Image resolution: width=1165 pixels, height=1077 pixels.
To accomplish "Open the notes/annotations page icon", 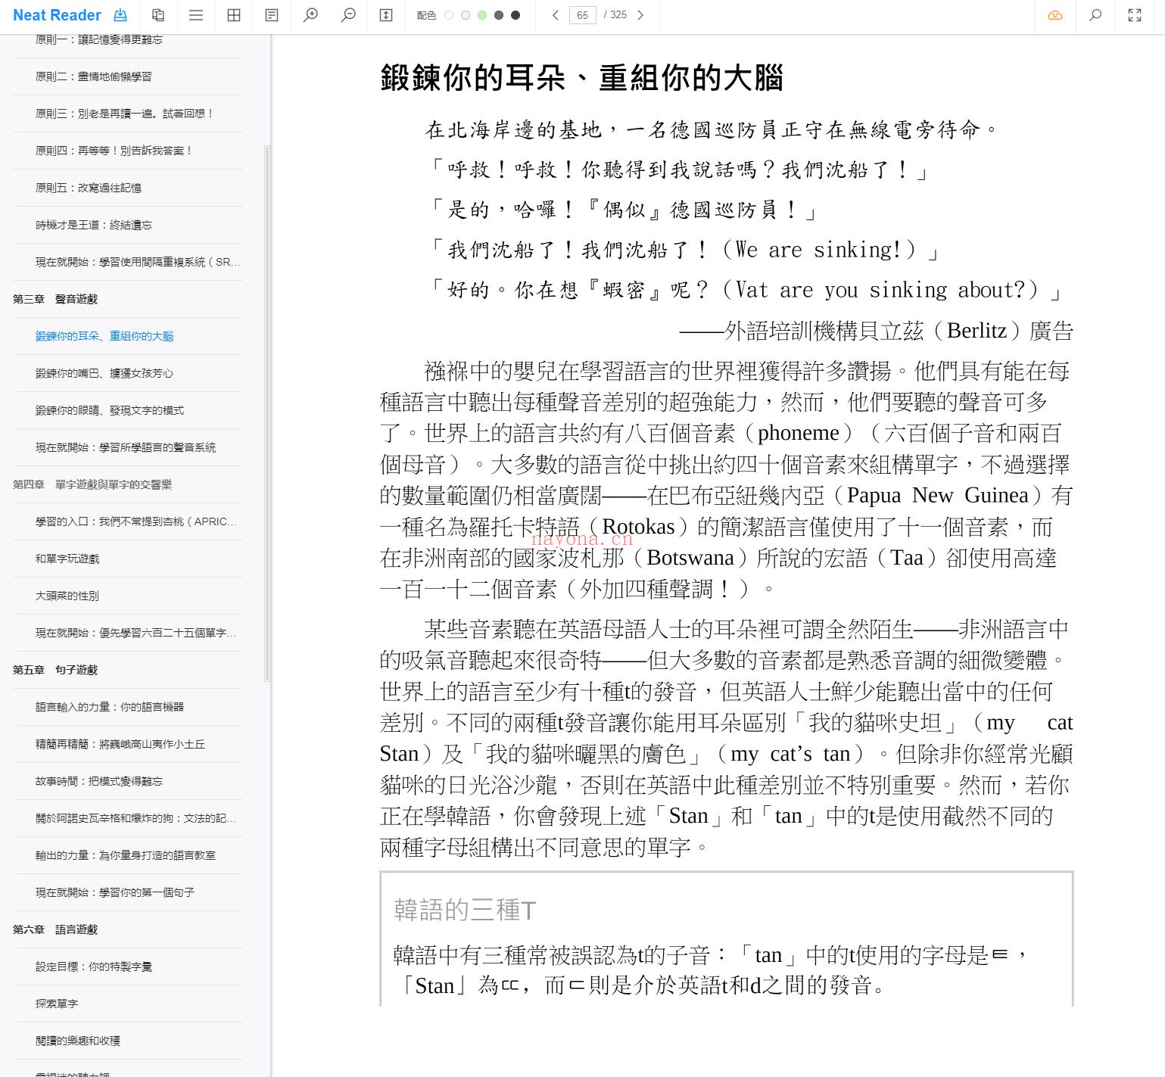I will pyautogui.click(x=272, y=15).
